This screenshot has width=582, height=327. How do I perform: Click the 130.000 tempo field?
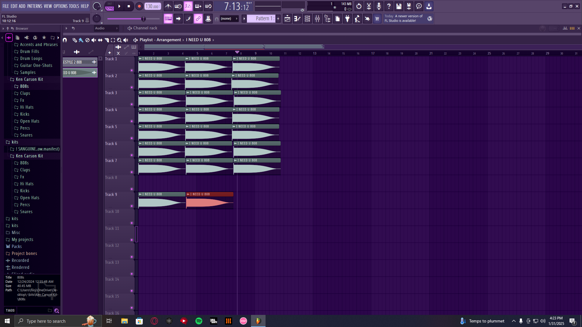(152, 6)
